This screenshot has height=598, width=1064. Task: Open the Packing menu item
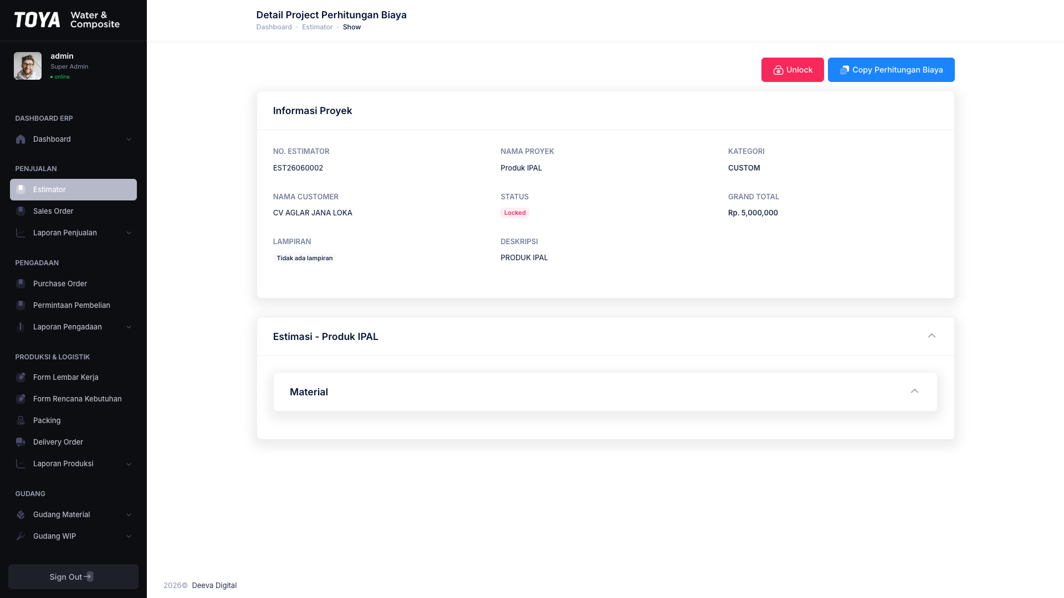[73, 421]
